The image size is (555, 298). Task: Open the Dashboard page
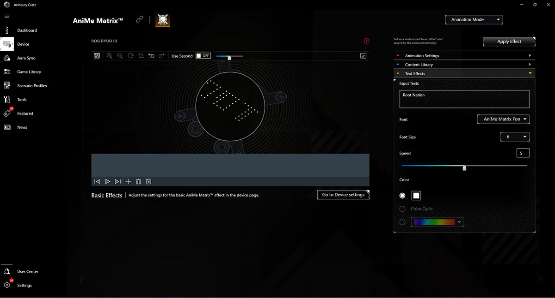[x=27, y=30]
